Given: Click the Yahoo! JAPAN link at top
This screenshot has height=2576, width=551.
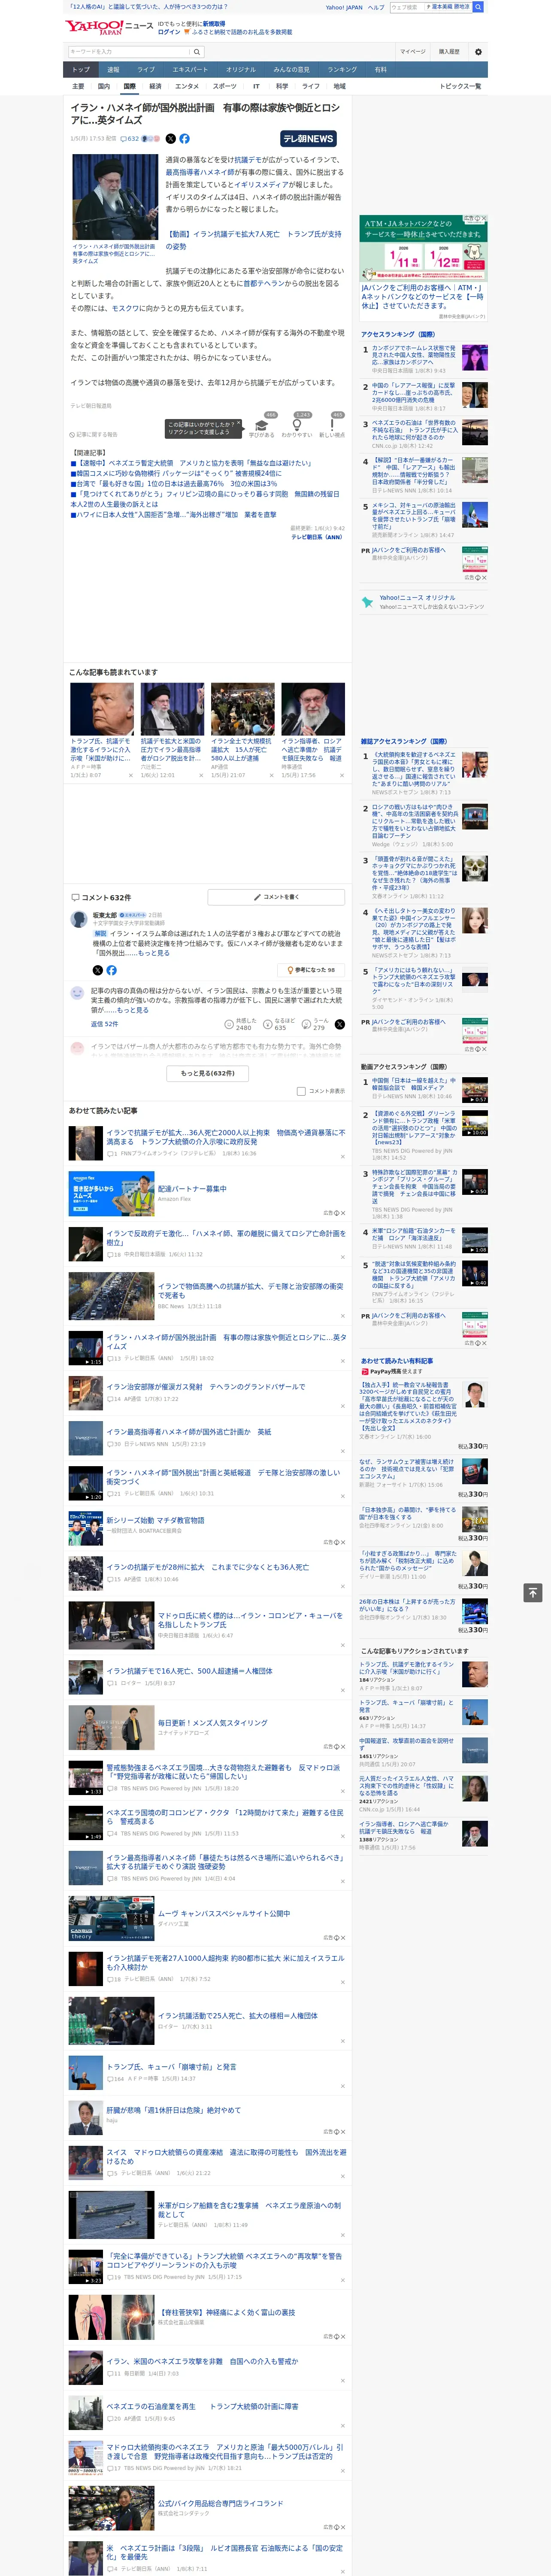Looking at the screenshot, I should click(344, 7).
